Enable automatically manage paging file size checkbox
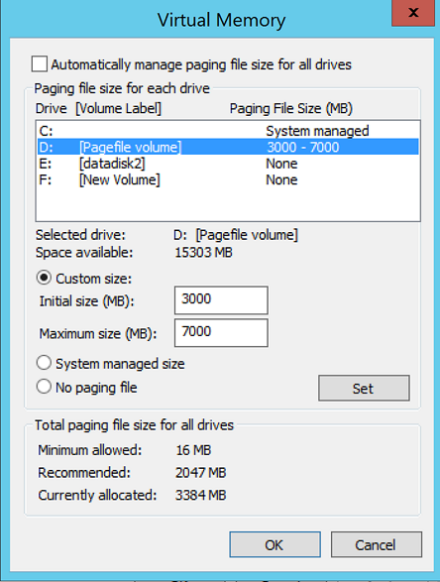This screenshot has height=582, width=440. [x=40, y=63]
